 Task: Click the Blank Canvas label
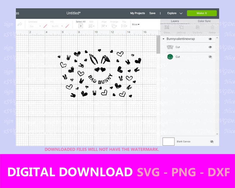tap(184, 142)
